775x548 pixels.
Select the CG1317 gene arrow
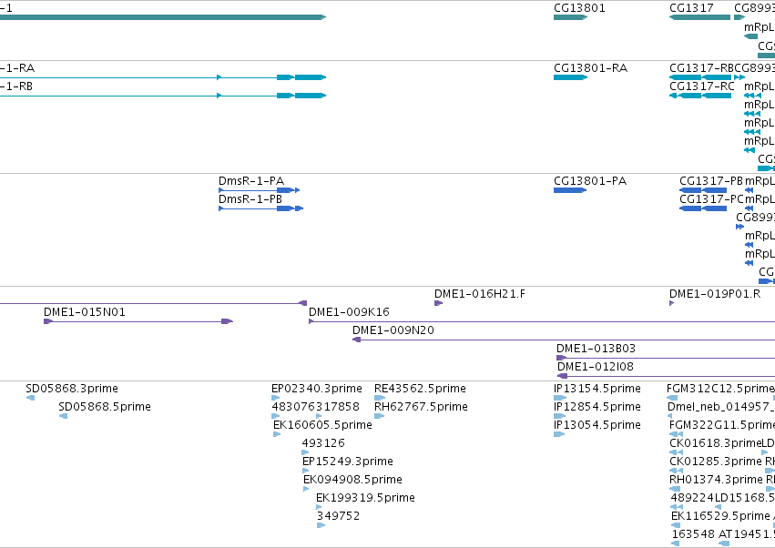[x=700, y=17]
